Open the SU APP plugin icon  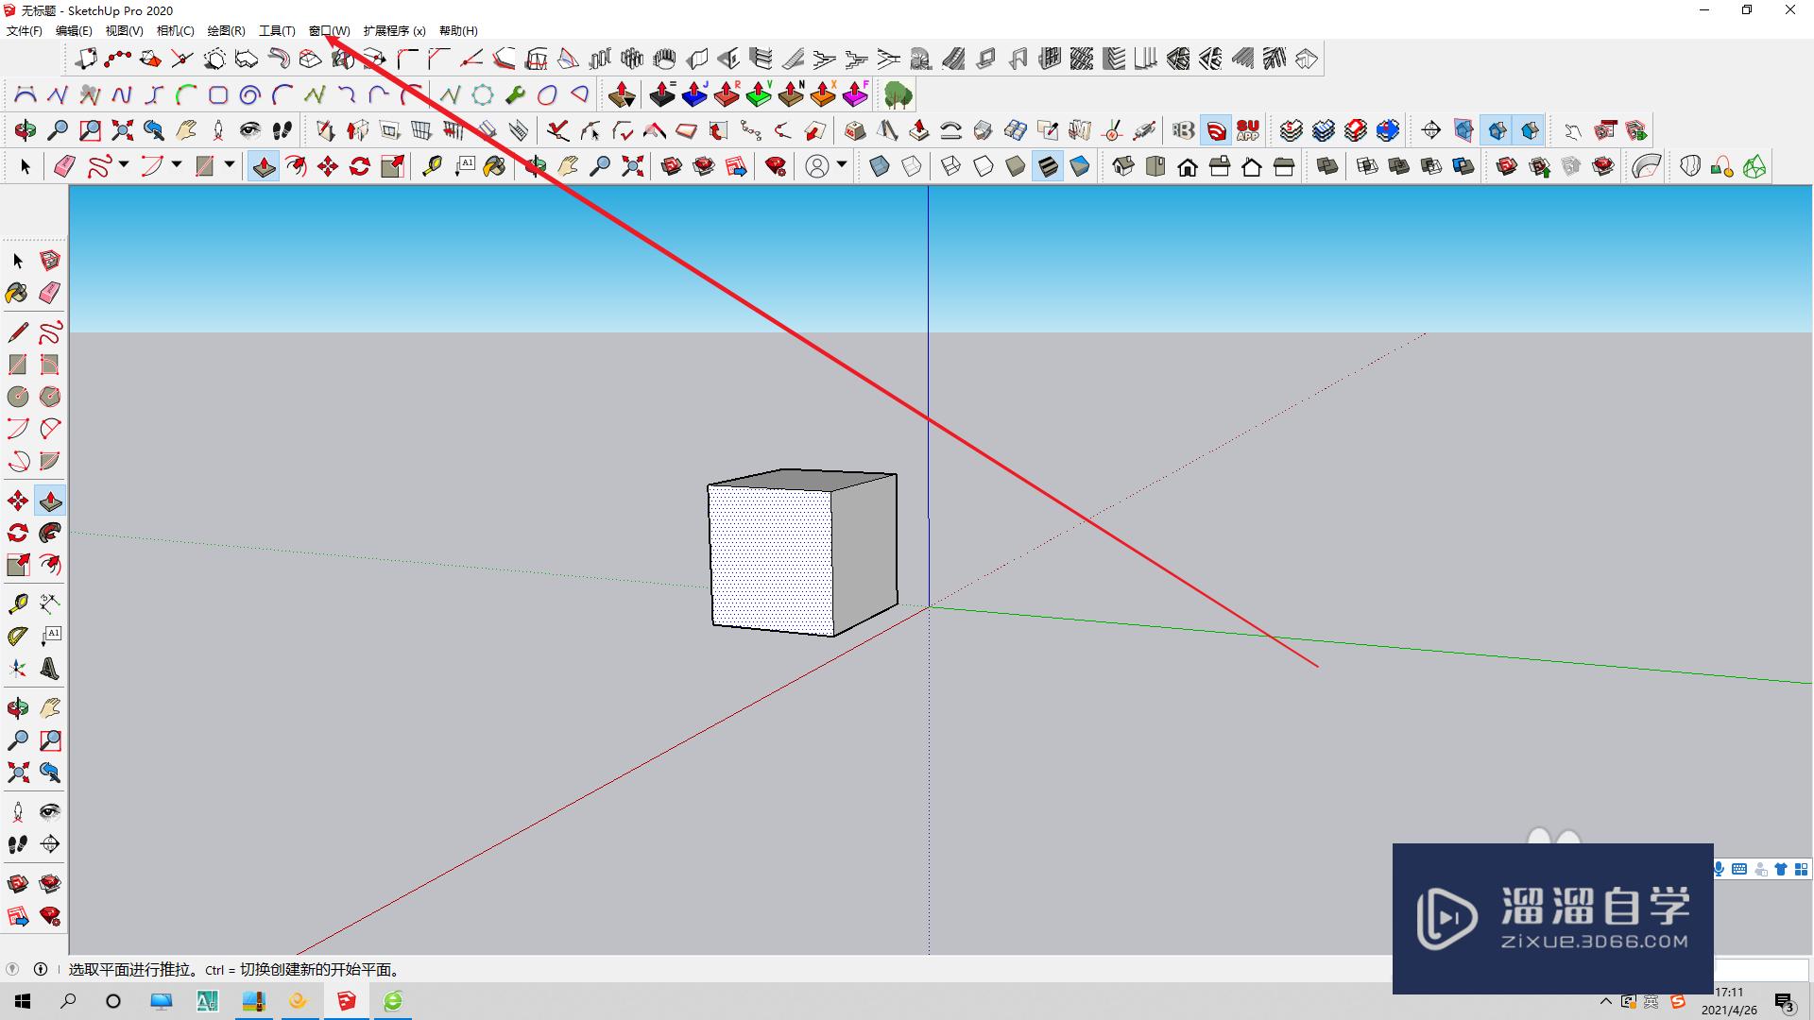1248,130
